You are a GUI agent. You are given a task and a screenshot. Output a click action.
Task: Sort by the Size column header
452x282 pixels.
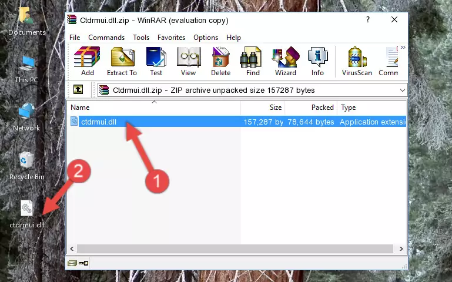coord(263,108)
